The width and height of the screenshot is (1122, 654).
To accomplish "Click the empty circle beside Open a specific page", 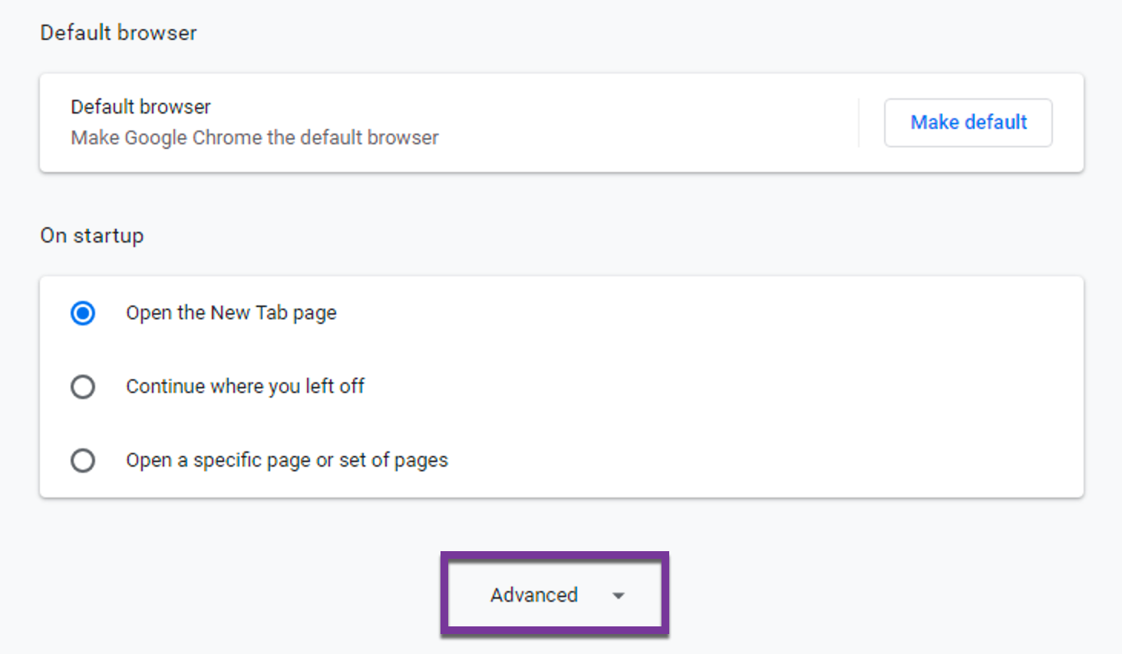I will click(83, 461).
